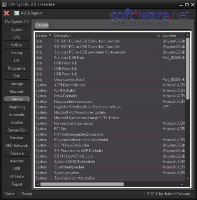Viewport: 197px width, 200px height.
Task: Select the 'ACPI-Einschaltknopf' row
Action: click(x=110, y=85)
